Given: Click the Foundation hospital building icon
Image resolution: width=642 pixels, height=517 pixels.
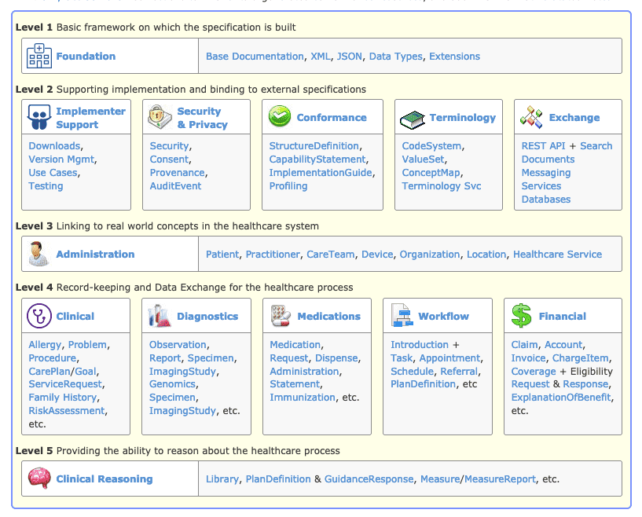Looking at the screenshot, I should [39, 57].
